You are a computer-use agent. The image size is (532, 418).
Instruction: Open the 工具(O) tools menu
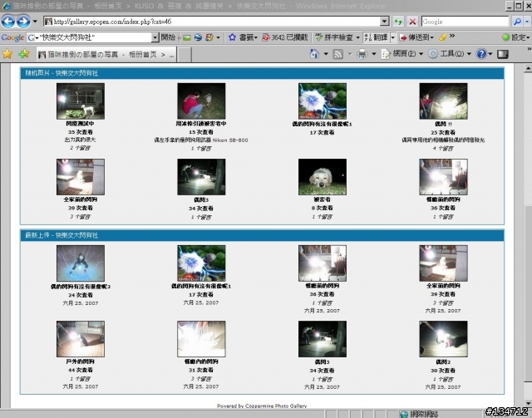click(450, 54)
